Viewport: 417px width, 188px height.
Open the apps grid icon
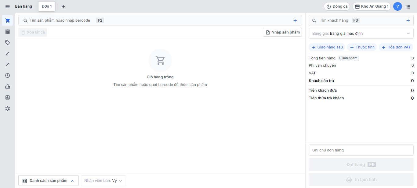click(408, 6)
